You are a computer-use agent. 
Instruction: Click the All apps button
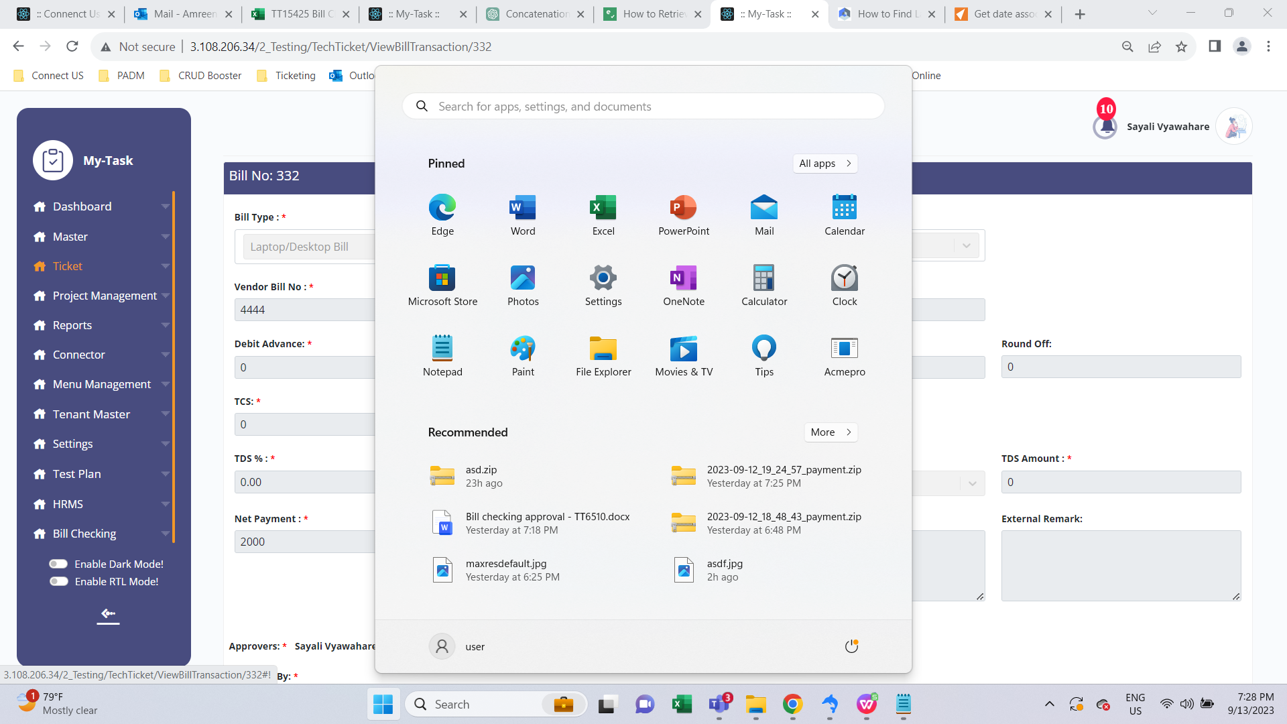(x=825, y=164)
